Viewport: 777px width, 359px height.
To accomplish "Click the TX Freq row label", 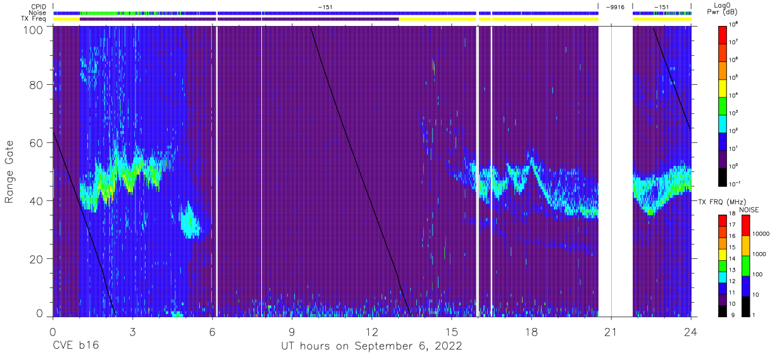I will [34, 19].
